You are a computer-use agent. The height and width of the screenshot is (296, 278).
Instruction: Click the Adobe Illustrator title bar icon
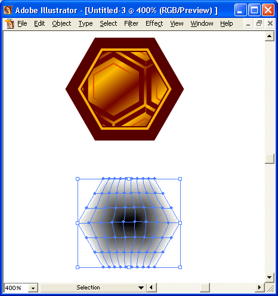pyautogui.click(x=8, y=10)
